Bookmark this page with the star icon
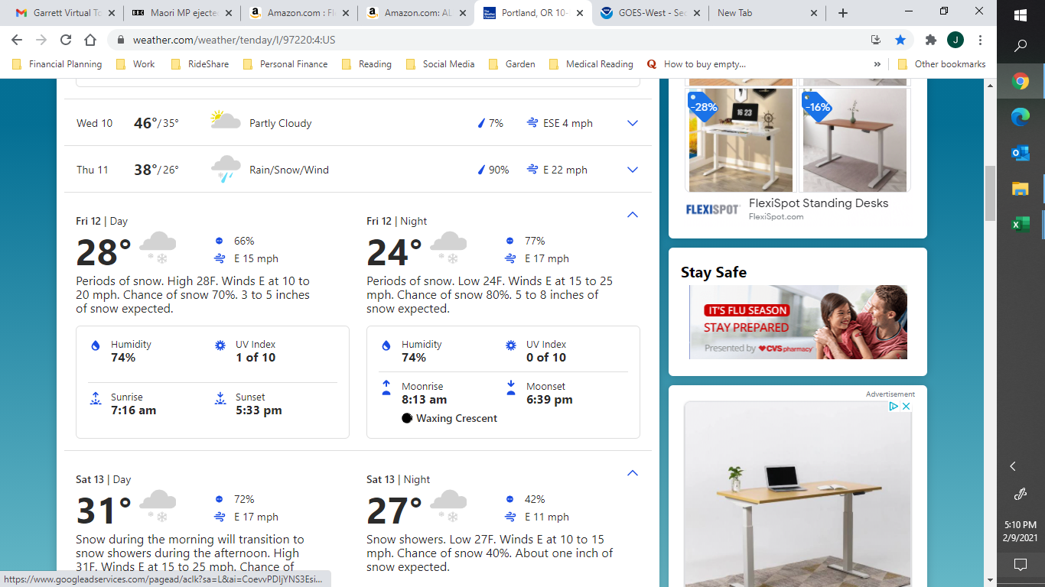1045x587 pixels. tap(900, 40)
